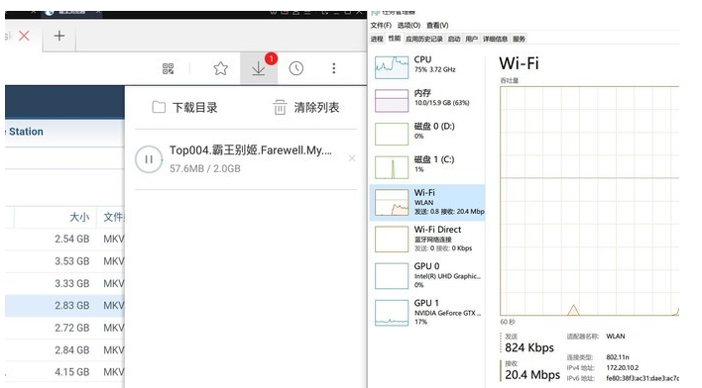Open the QR code scanner icon

[168, 68]
